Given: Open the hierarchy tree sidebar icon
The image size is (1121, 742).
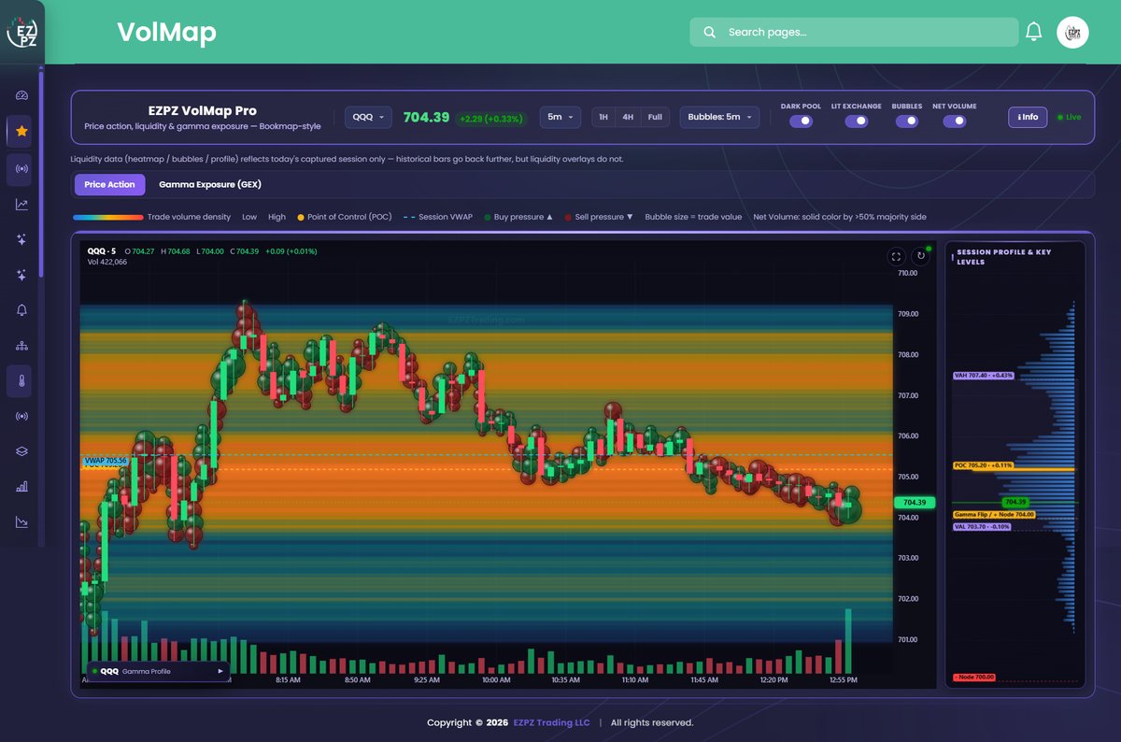Looking at the screenshot, I should [21, 346].
